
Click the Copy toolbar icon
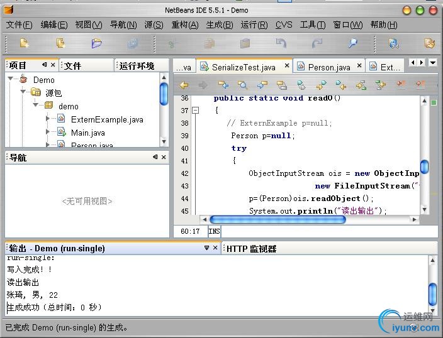209,43
